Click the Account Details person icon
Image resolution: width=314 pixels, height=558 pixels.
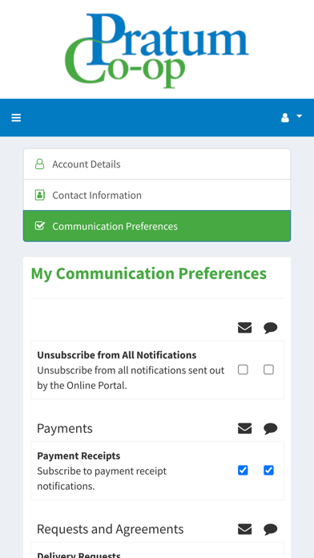39,164
